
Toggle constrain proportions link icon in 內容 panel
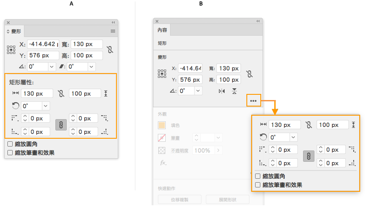pyautogui.click(x=249, y=74)
